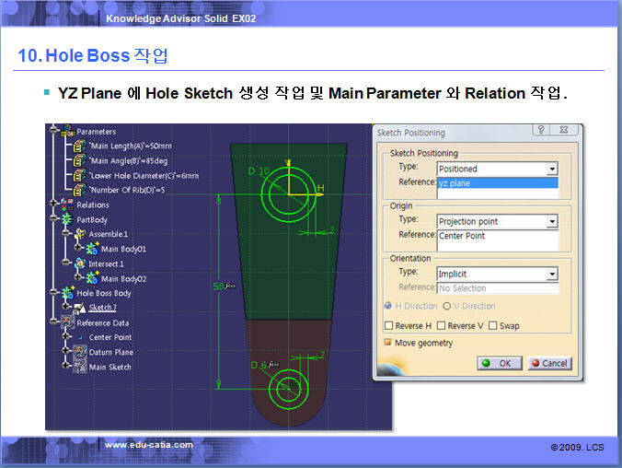622x468 pixels.
Task: Open the Sketch Positioning Type dropdown
Action: 551,170
